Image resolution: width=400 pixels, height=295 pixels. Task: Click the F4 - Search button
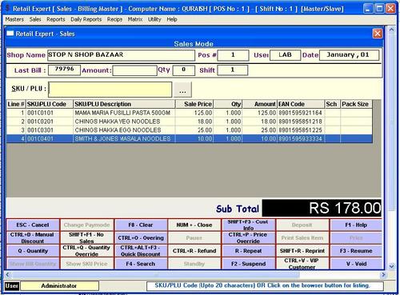(141, 264)
